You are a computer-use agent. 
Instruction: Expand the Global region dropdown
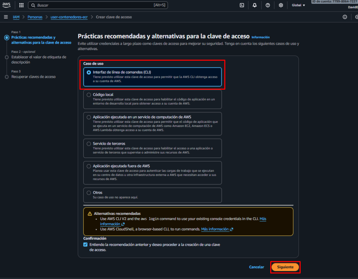[298, 5]
